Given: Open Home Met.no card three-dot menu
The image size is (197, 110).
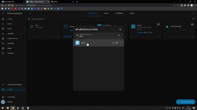Looking at the screenshot, I should click(x=159, y=37).
